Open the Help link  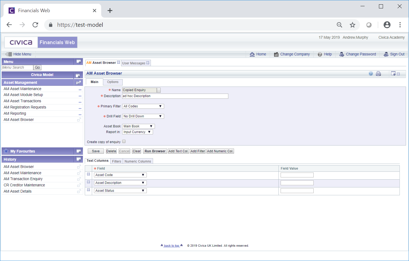[x=324, y=54]
